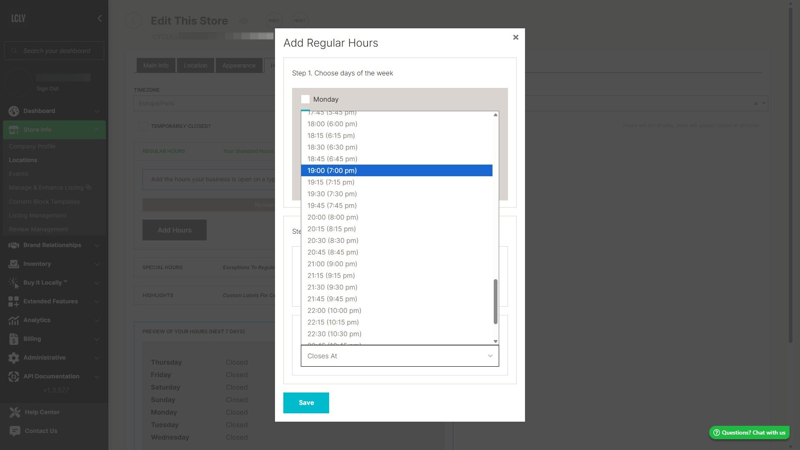Click the Search your dashboard field

[54, 51]
